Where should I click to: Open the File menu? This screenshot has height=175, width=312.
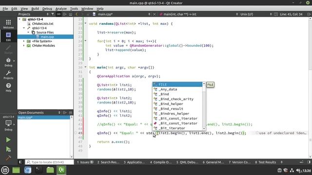5,9
